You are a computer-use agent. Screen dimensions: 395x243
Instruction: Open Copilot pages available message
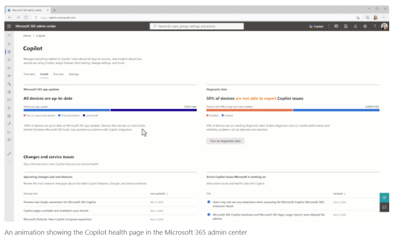(56, 211)
